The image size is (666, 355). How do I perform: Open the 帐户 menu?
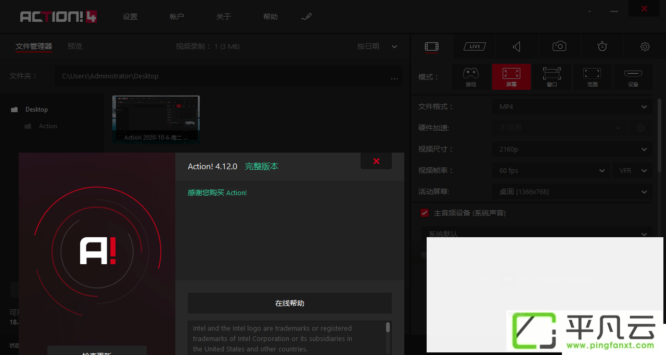(x=177, y=17)
